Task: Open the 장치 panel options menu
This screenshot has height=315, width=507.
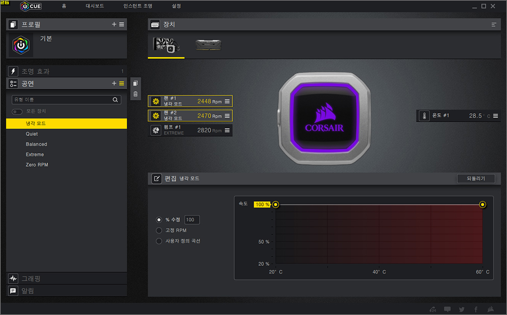Action: (494, 24)
